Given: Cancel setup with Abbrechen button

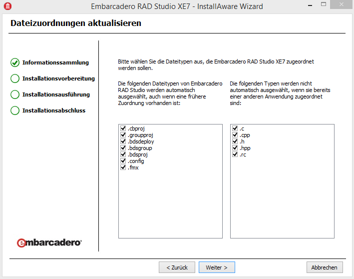Looking at the screenshot, I should coord(325,267).
